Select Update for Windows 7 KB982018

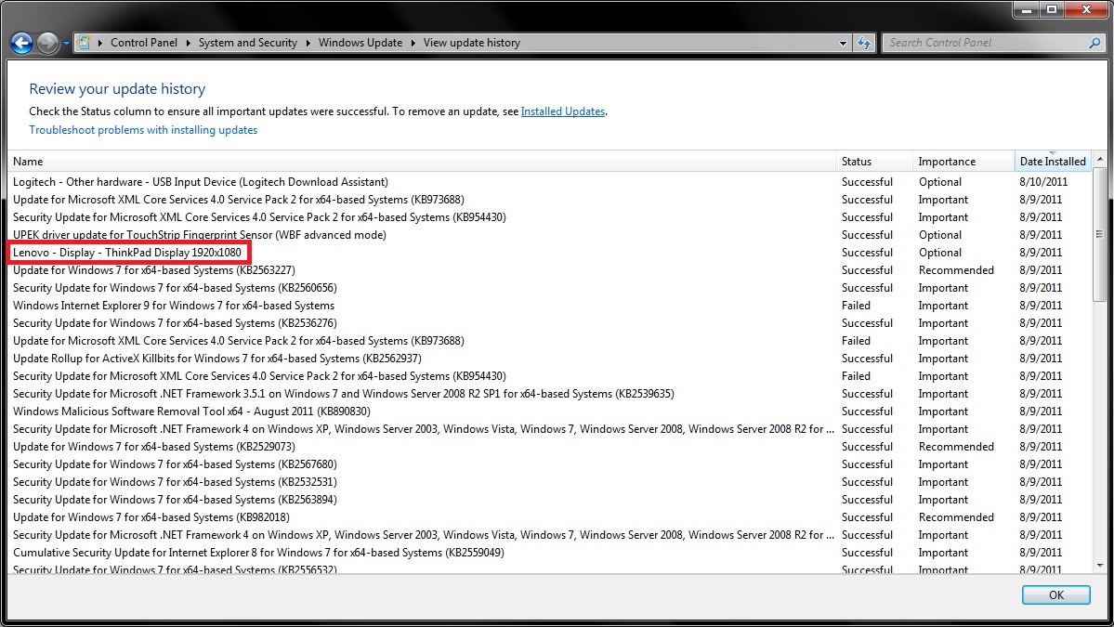[550, 517]
